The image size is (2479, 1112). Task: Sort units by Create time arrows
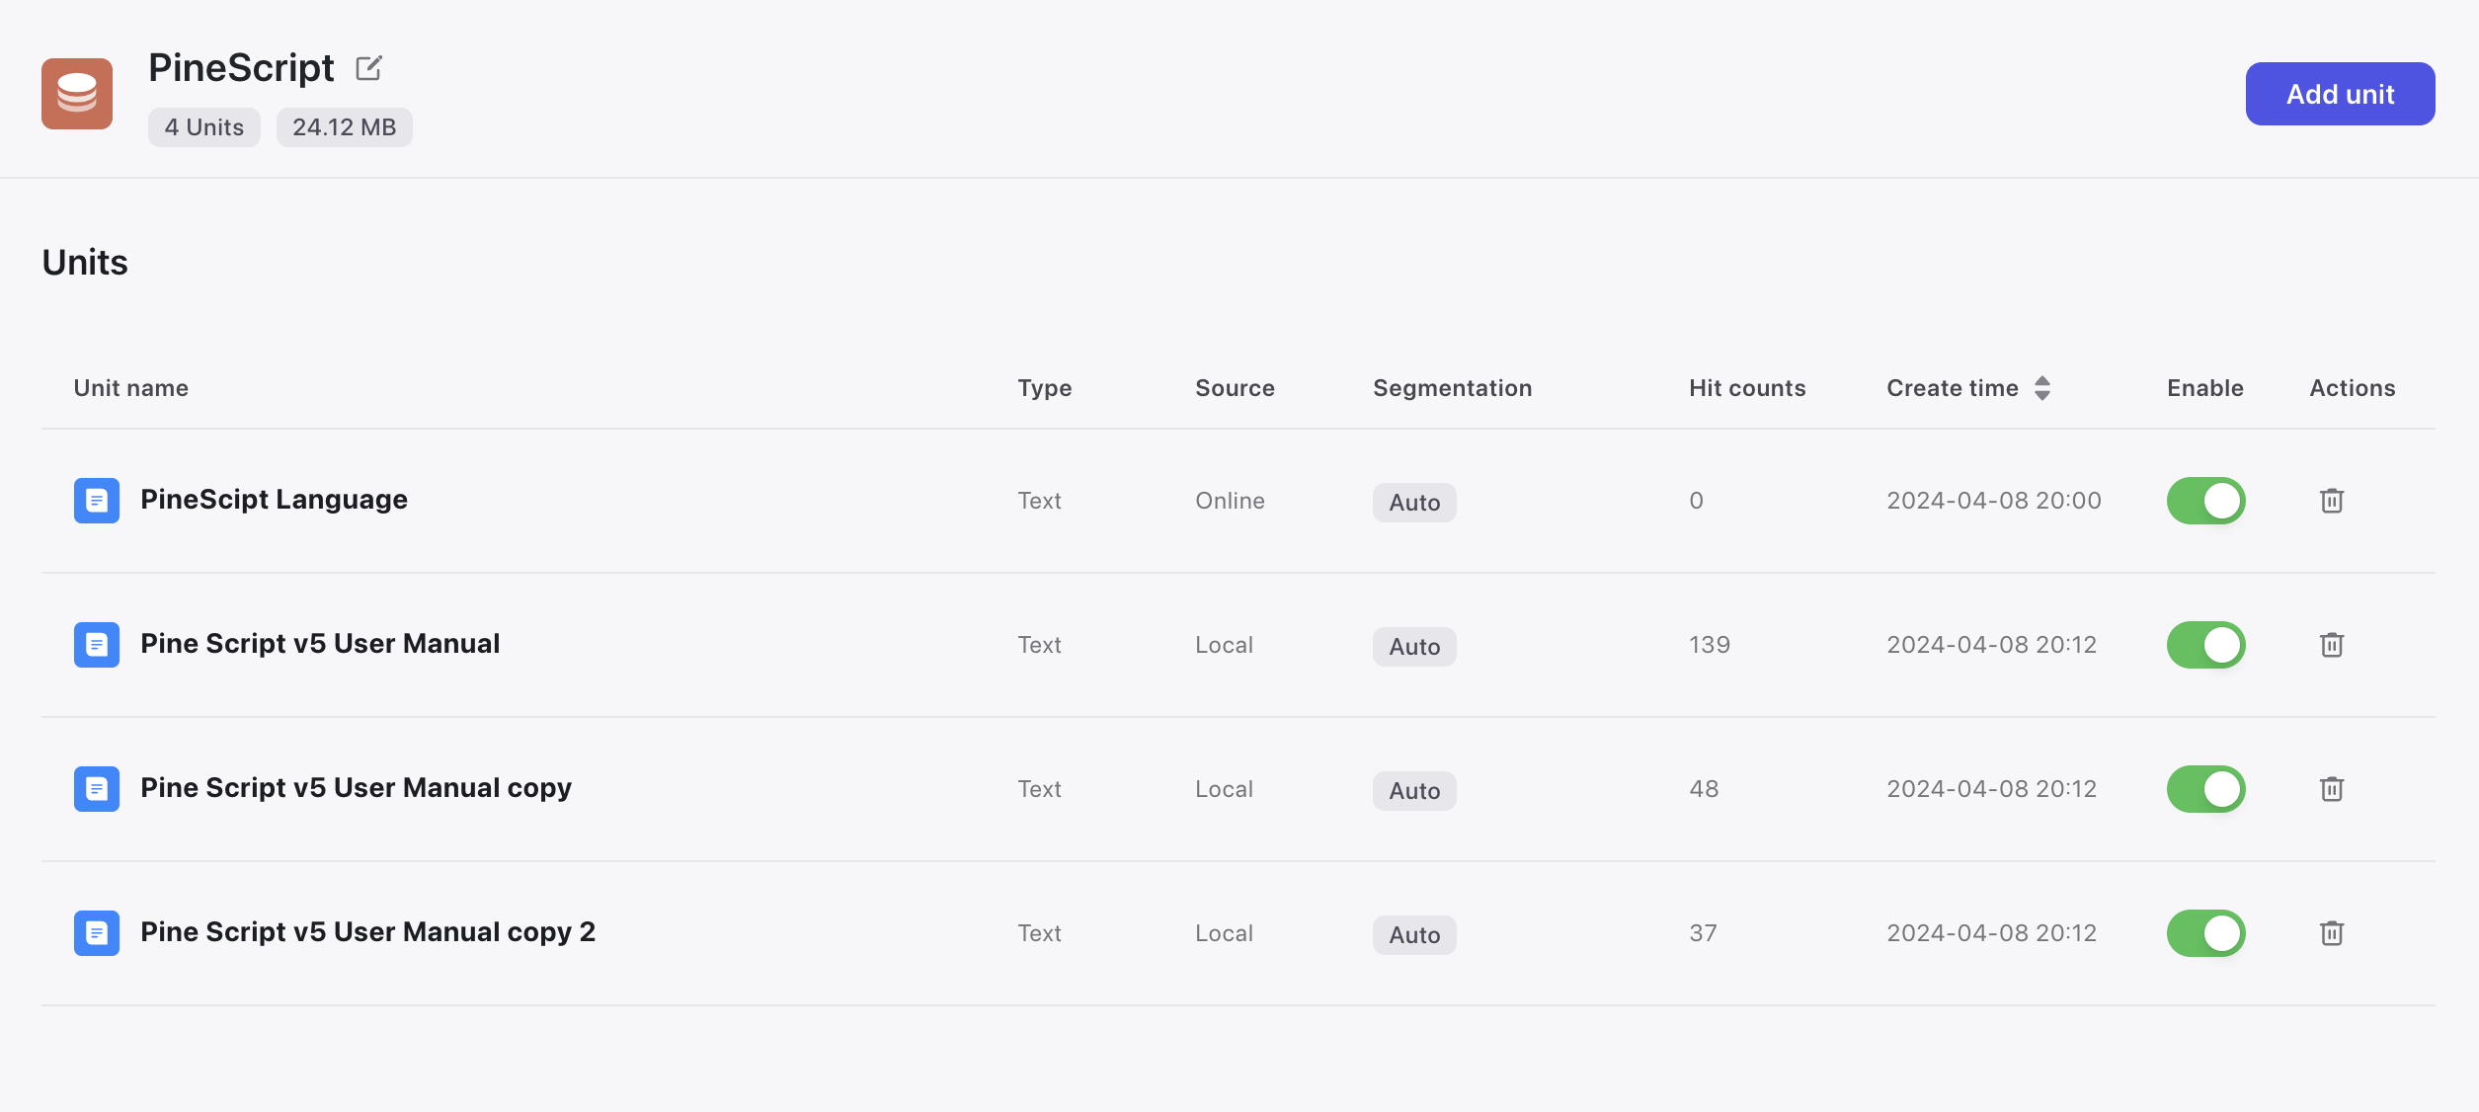[2042, 388]
